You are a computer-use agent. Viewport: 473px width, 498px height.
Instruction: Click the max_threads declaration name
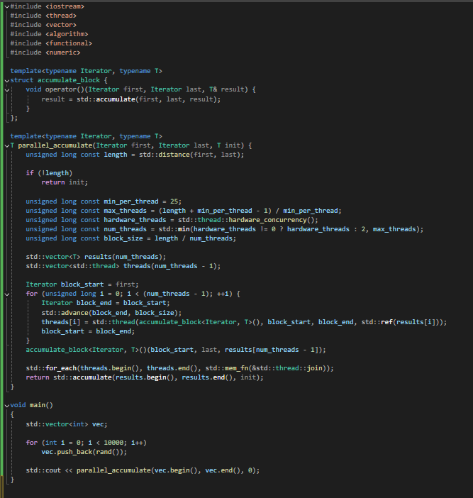[125, 210]
